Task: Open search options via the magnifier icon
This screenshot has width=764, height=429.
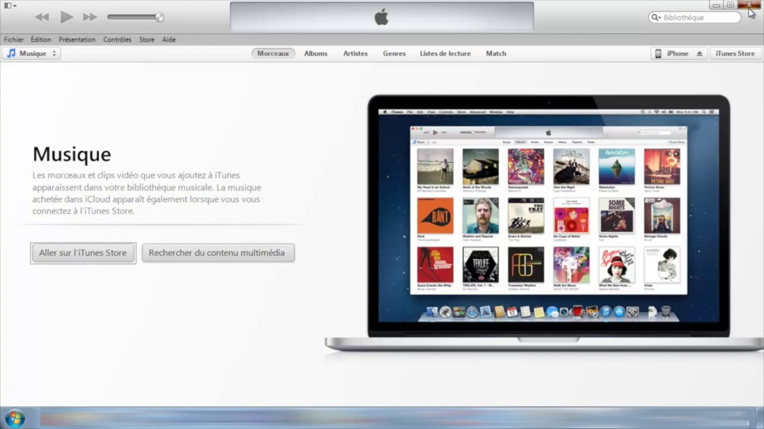Action: click(x=657, y=18)
